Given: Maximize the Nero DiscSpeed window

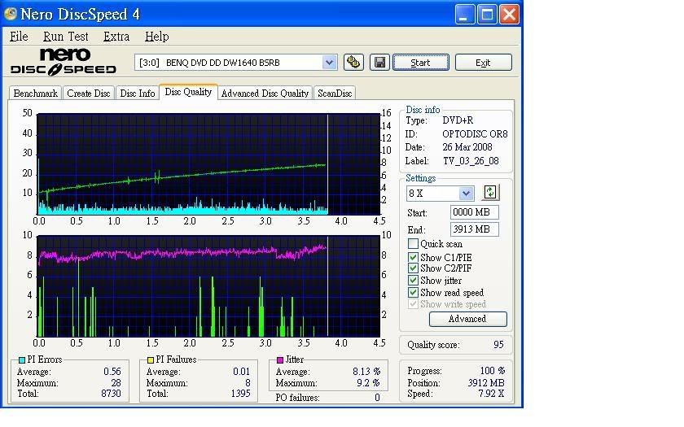Looking at the screenshot, I should click(487, 15).
